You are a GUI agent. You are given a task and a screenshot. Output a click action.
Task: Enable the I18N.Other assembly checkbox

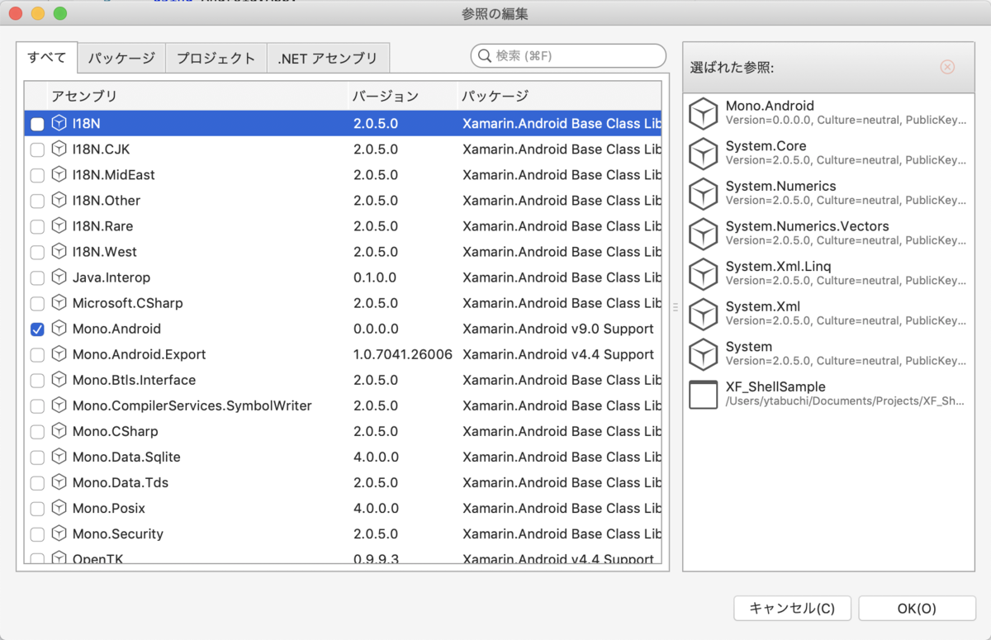click(37, 201)
